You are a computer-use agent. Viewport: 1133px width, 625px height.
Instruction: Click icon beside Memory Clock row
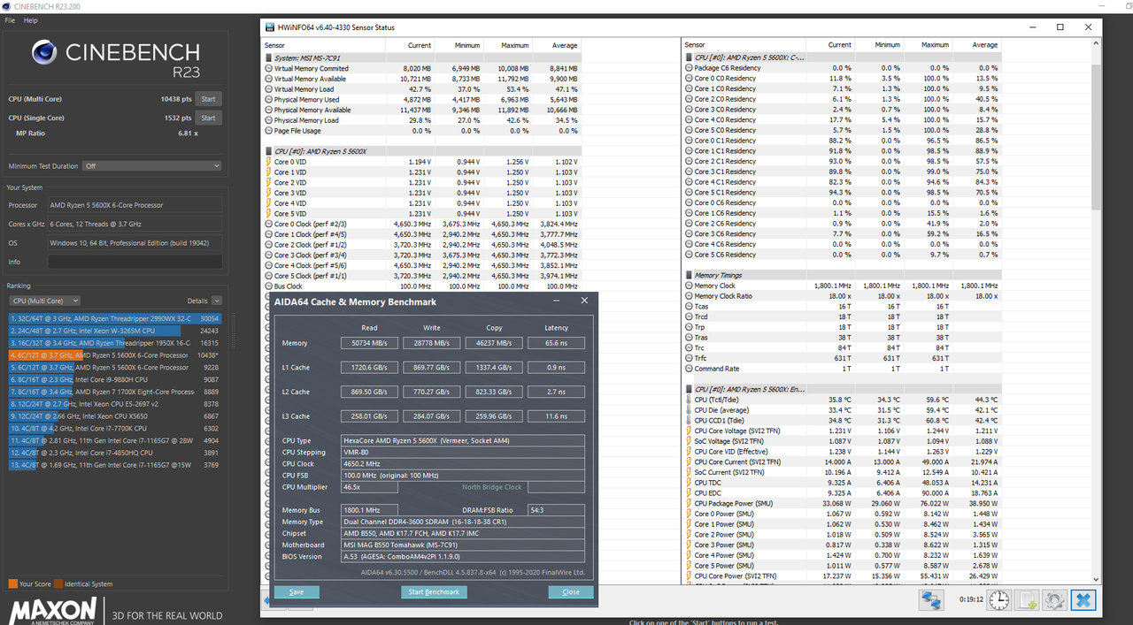coord(689,286)
